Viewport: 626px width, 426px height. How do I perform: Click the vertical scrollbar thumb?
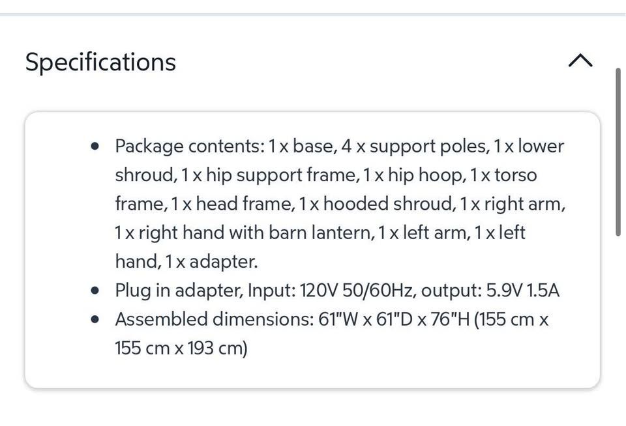click(618, 152)
